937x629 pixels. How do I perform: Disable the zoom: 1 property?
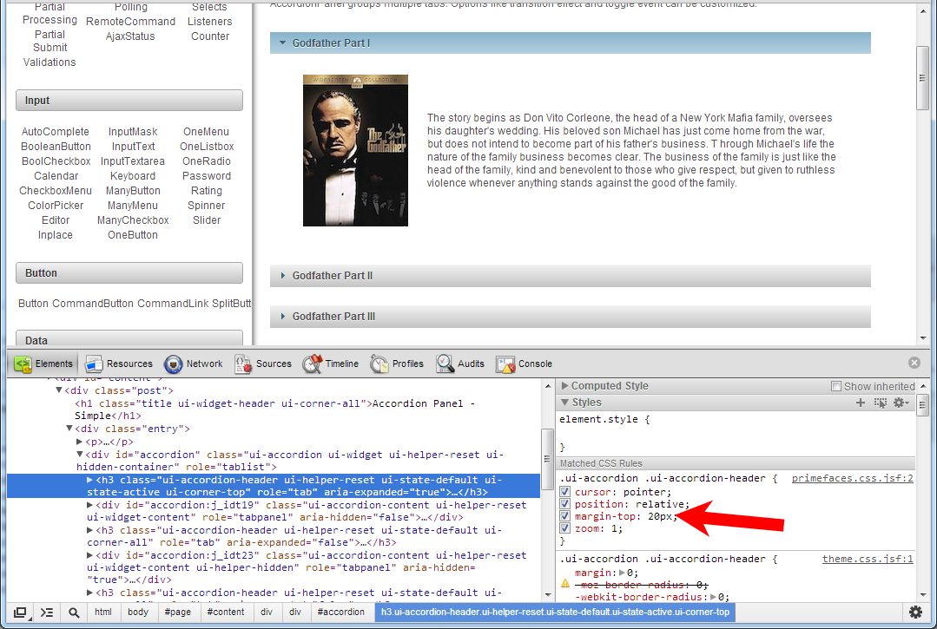click(x=564, y=528)
